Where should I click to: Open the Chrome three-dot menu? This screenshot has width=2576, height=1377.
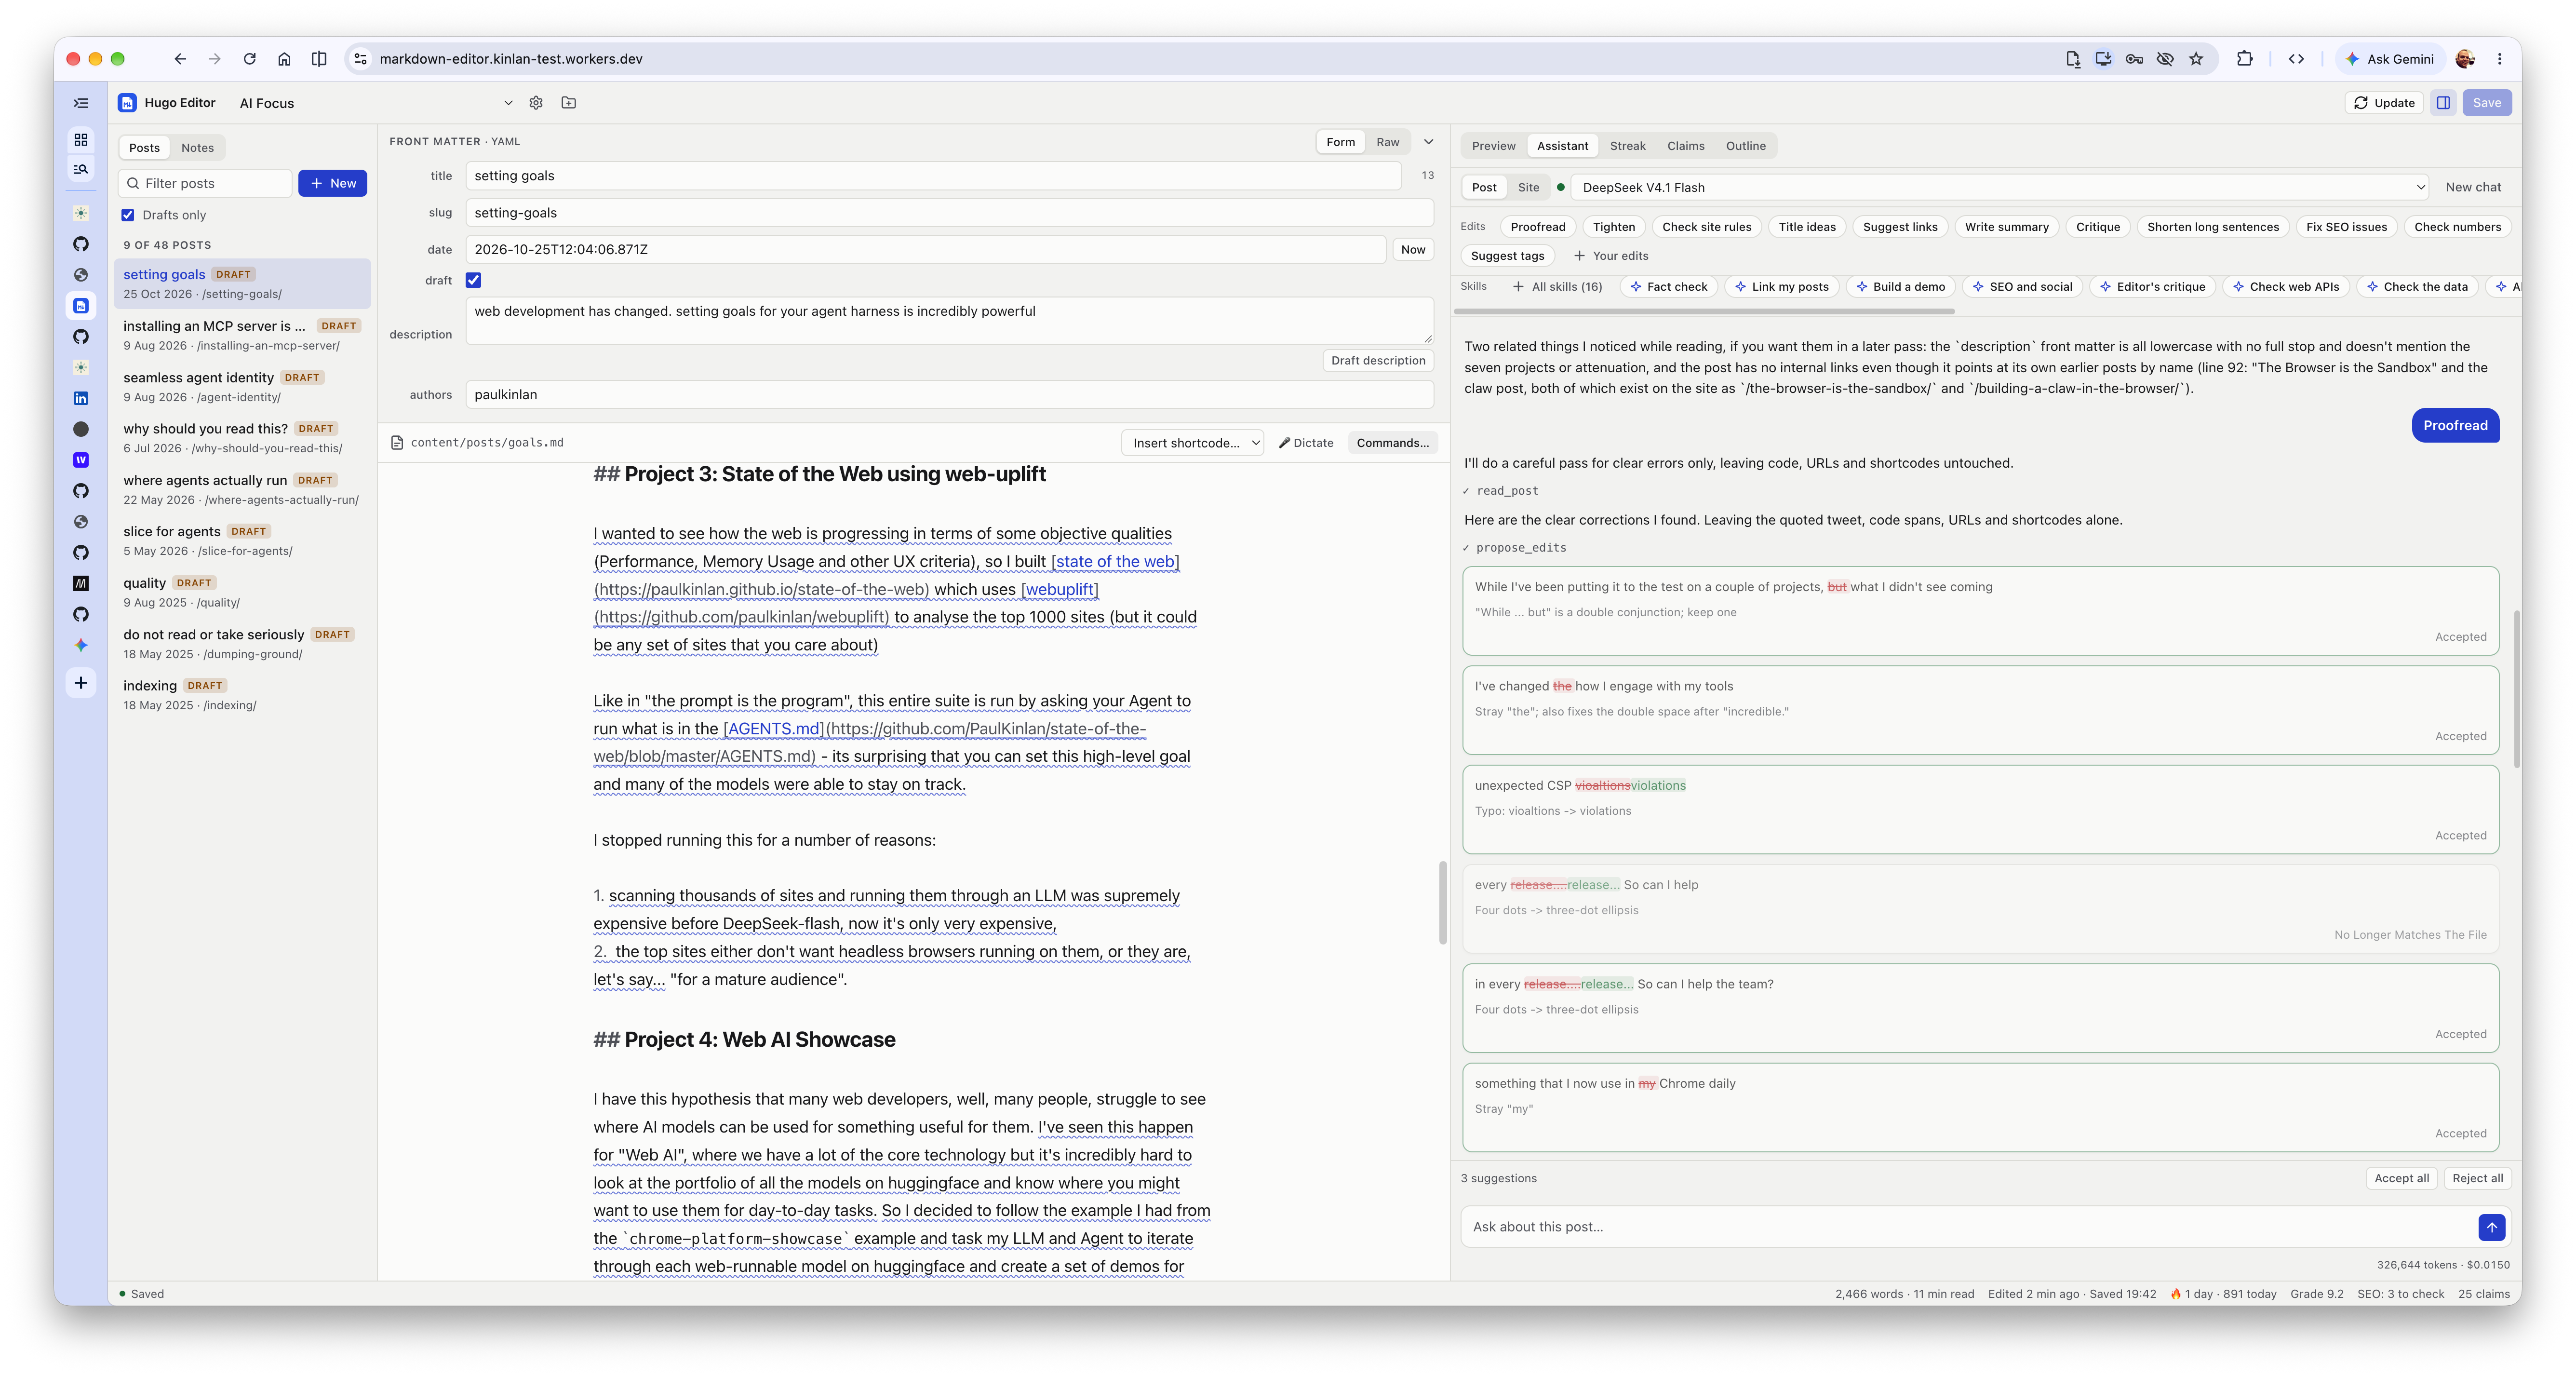point(2499,59)
